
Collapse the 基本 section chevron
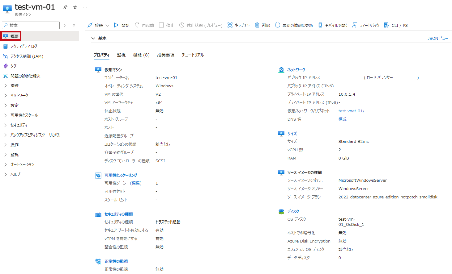[93, 38]
